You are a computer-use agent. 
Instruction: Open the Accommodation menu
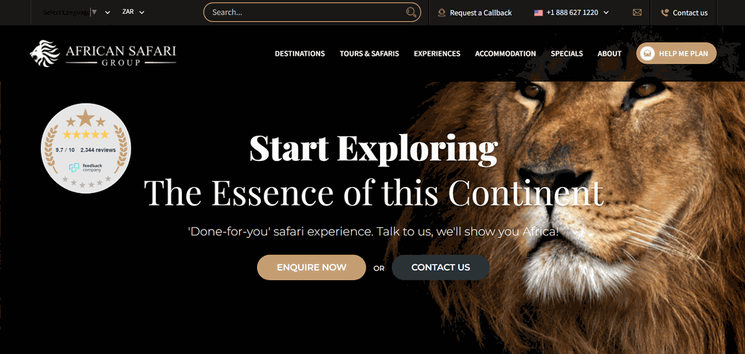(x=506, y=54)
